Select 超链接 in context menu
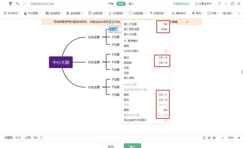 (x=145, y=63)
